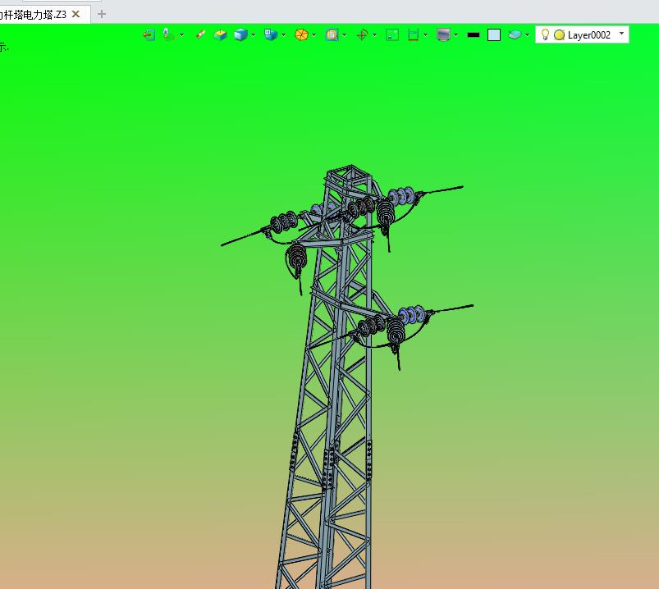
Task: Add a new tab with plus button
Action: click(x=101, y=14)
